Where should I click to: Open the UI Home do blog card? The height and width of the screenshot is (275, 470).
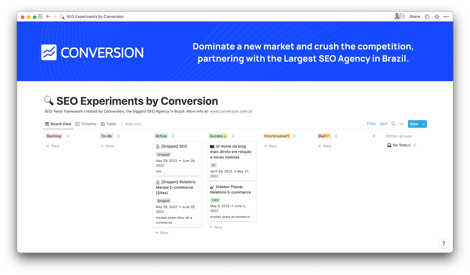tap(232, 161)
